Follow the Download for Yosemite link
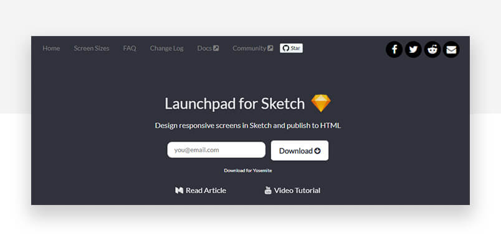The image size is (501, 251). [248, 170]
